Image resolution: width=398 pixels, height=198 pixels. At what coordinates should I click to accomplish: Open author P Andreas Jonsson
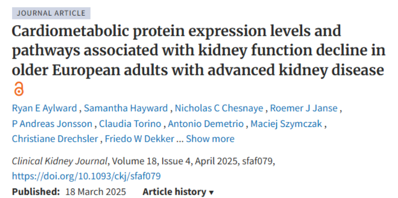point(52,124)
